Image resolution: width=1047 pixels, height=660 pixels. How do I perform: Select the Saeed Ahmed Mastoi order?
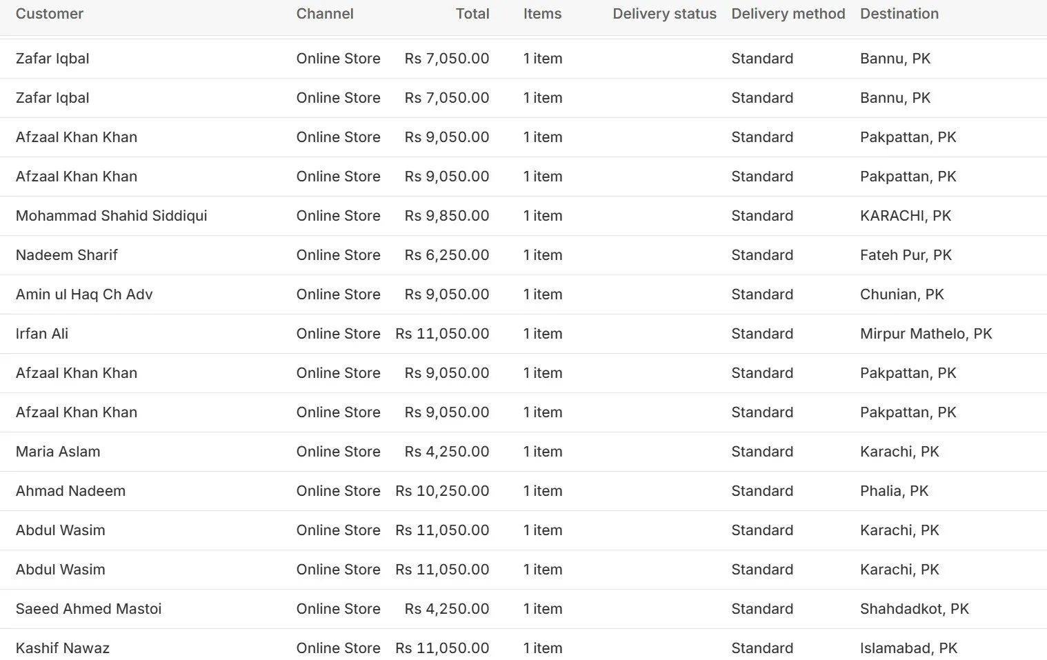point(88,609)
